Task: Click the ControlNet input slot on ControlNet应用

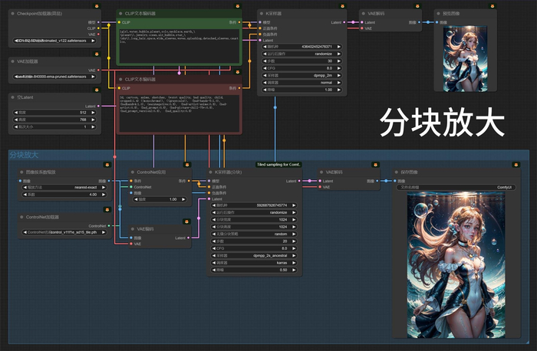Action: tap(131, 187)
